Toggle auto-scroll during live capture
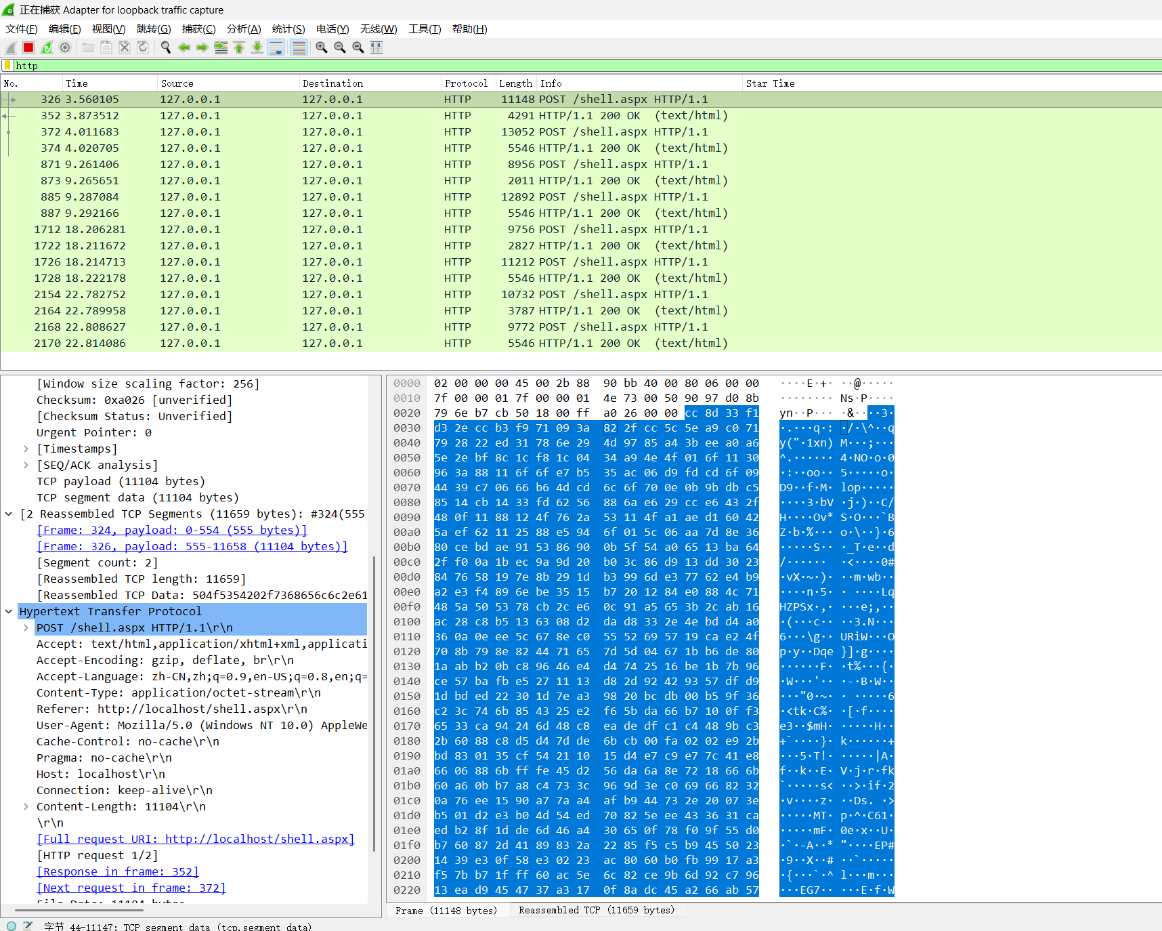Screen dimensions: 1162x931 point(276,47)
